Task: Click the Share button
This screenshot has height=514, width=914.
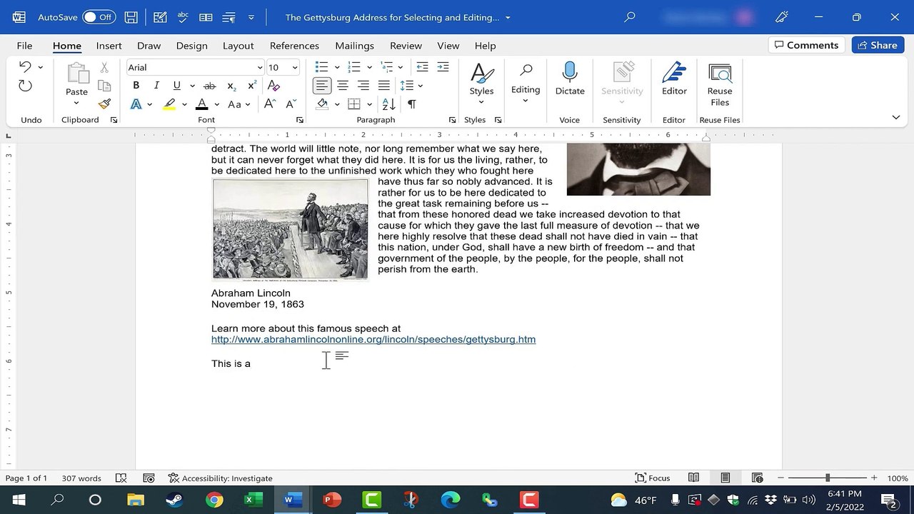Action: [x=878, y=45]
